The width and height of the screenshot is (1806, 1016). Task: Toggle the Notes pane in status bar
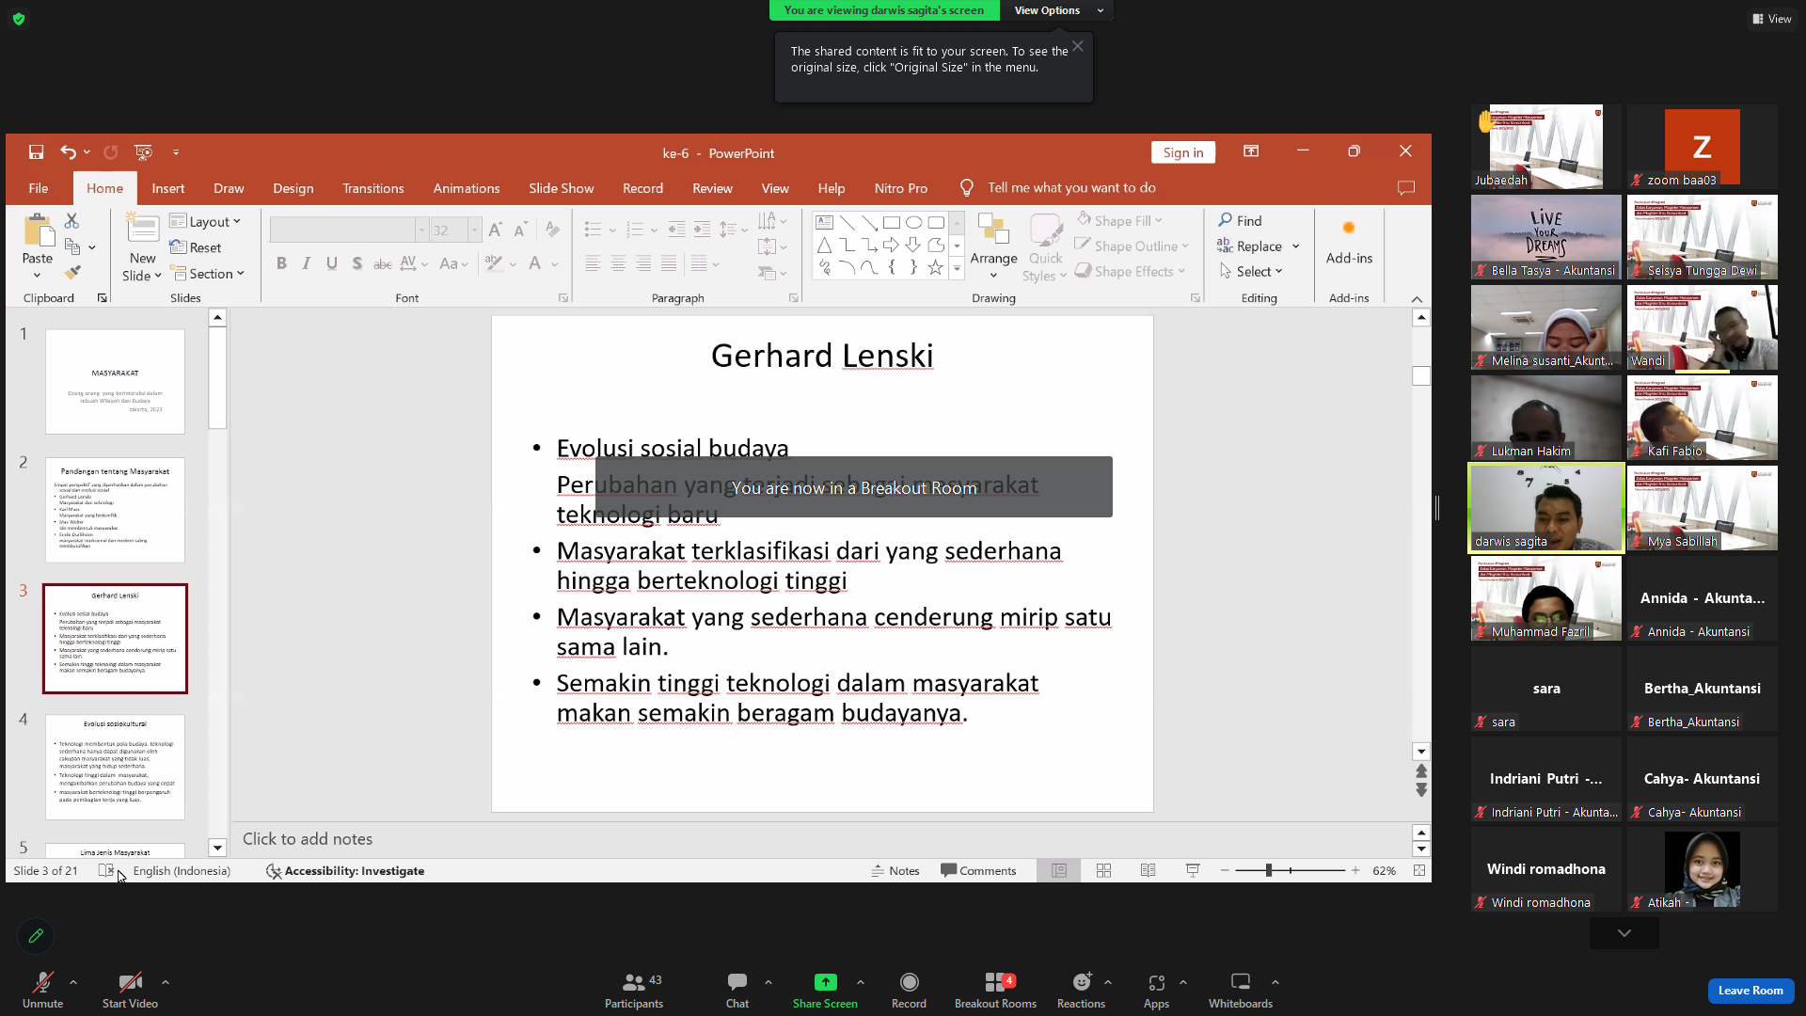click(895, 871)
